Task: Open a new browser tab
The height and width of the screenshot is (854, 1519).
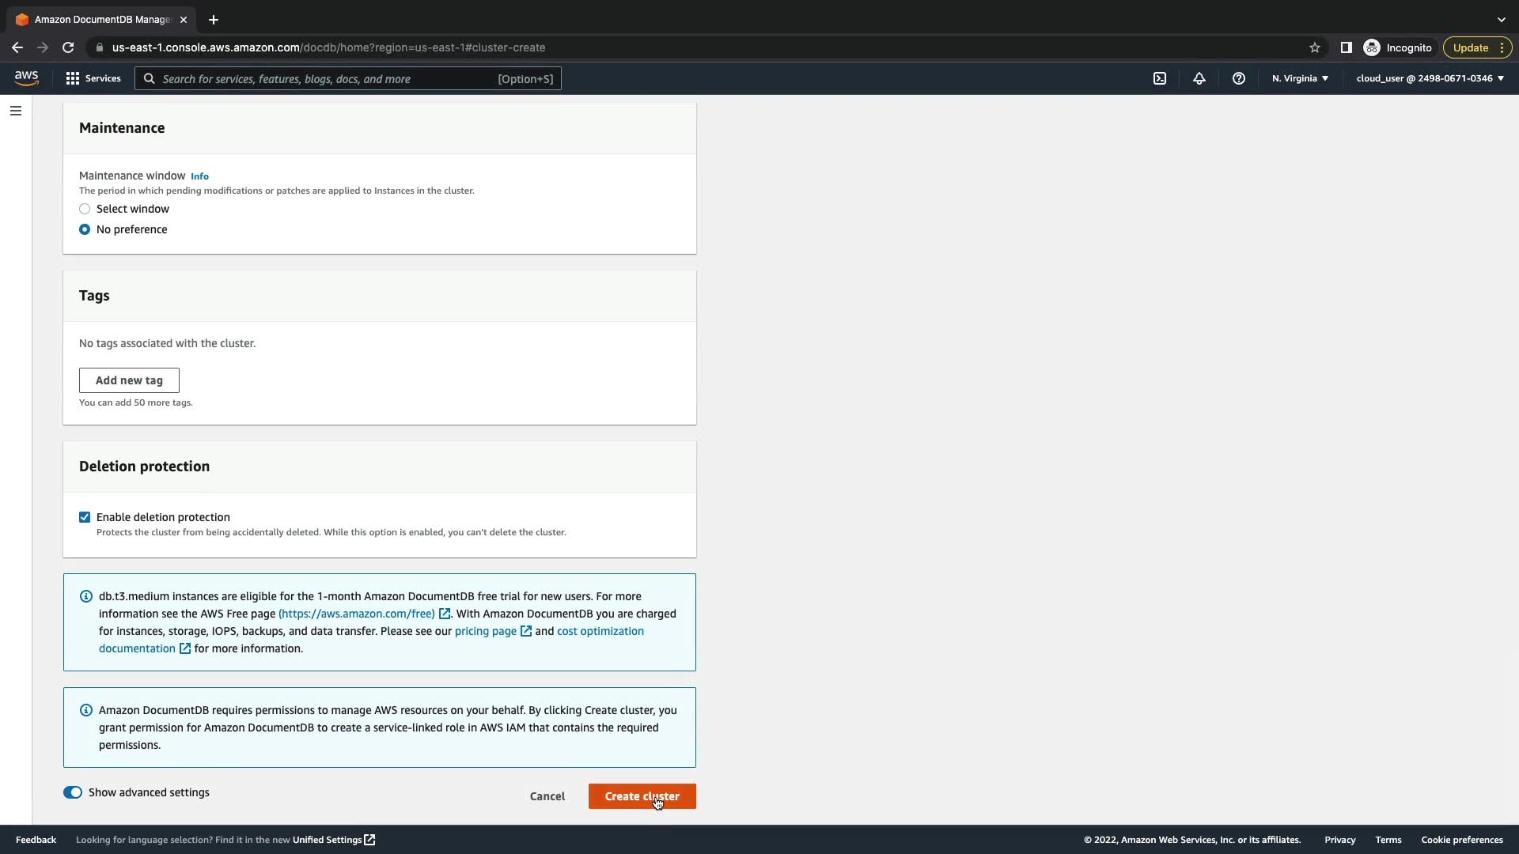Action: 214,20
